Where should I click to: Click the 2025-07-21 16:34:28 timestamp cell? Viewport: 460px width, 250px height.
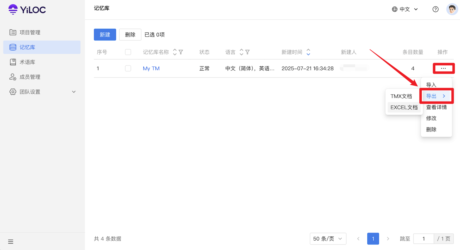pos(308,68)
